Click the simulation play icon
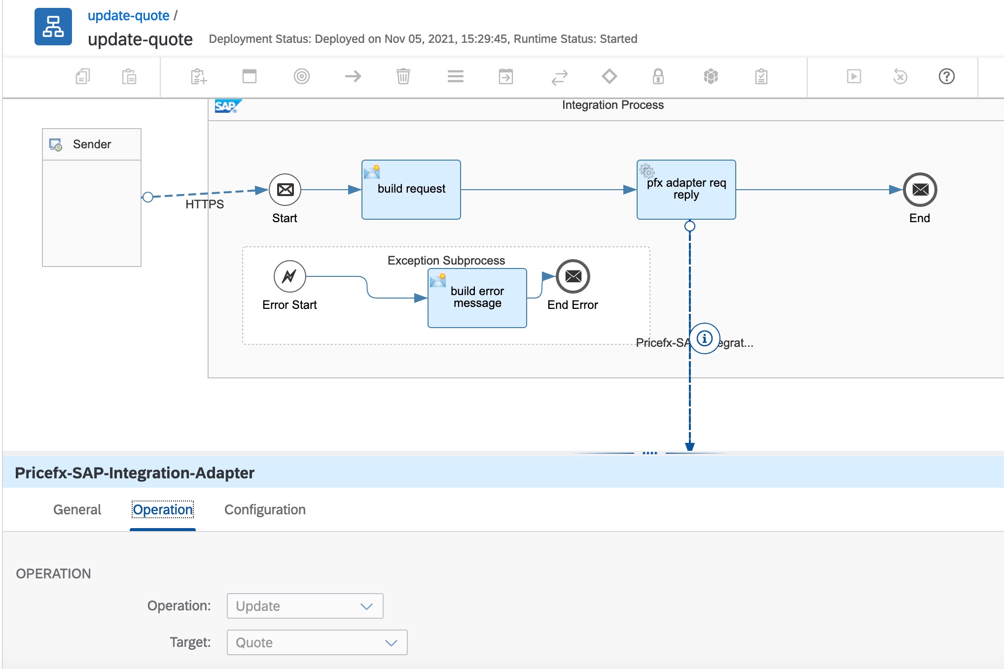The height and width of the screenshot is (669, 1004). click(854, 76)
